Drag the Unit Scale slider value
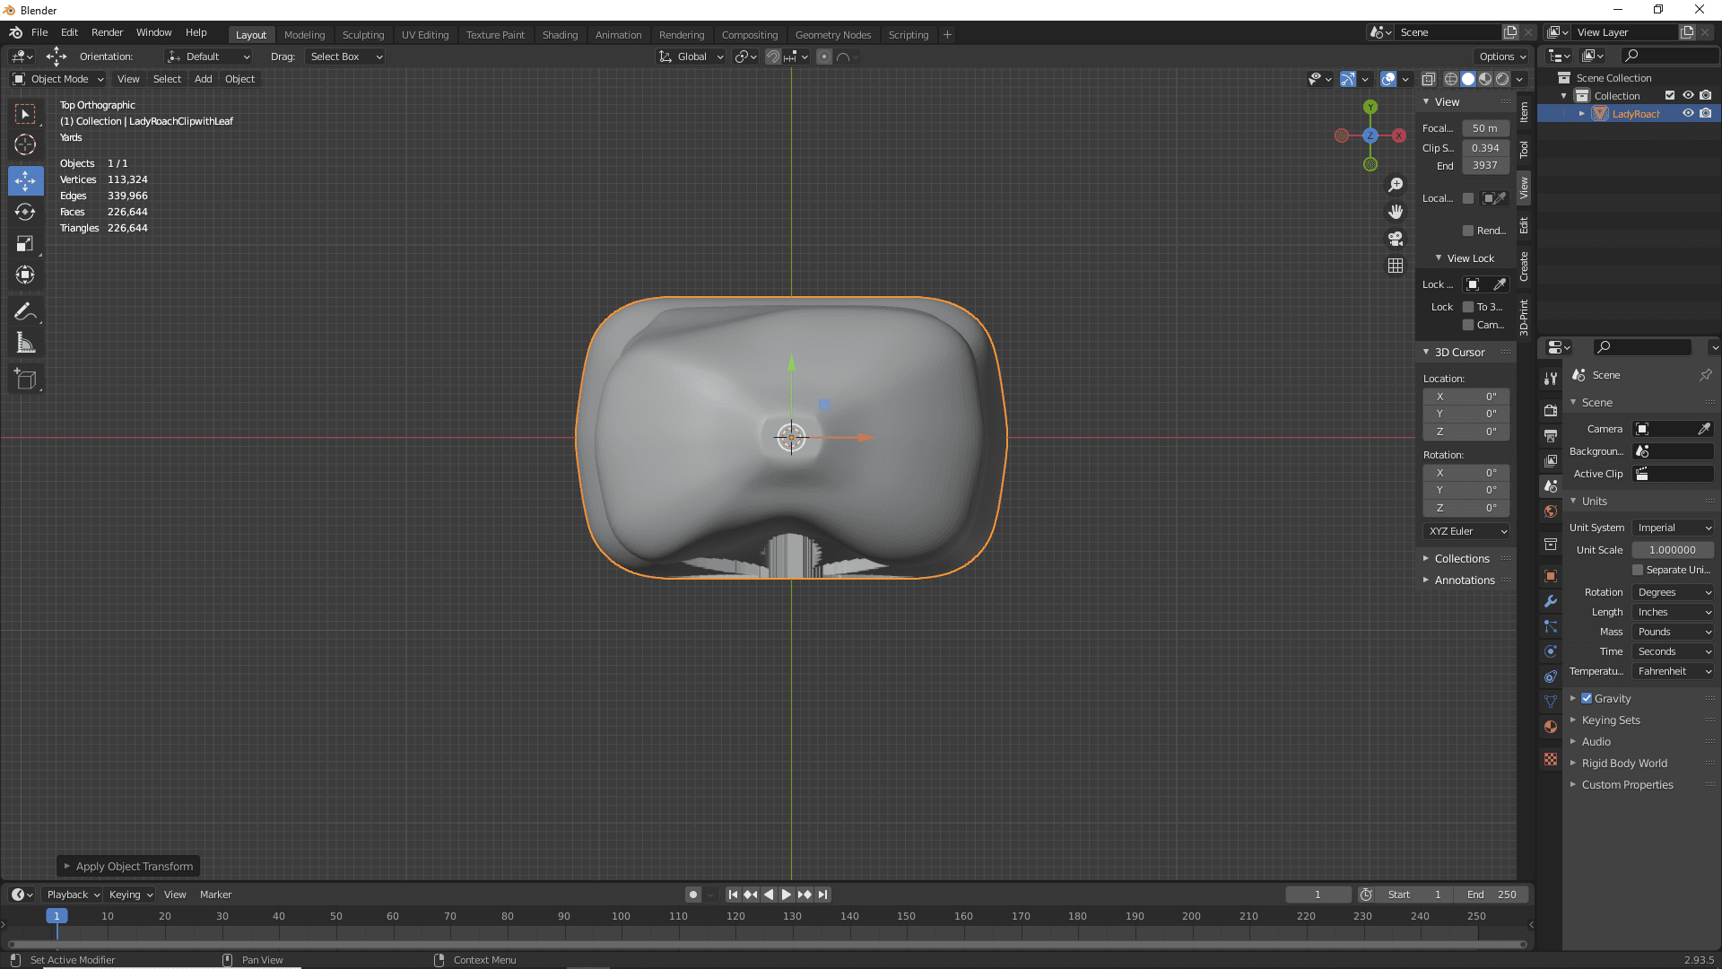Viewport: 1722px width, 969px height. (1673, 550)
